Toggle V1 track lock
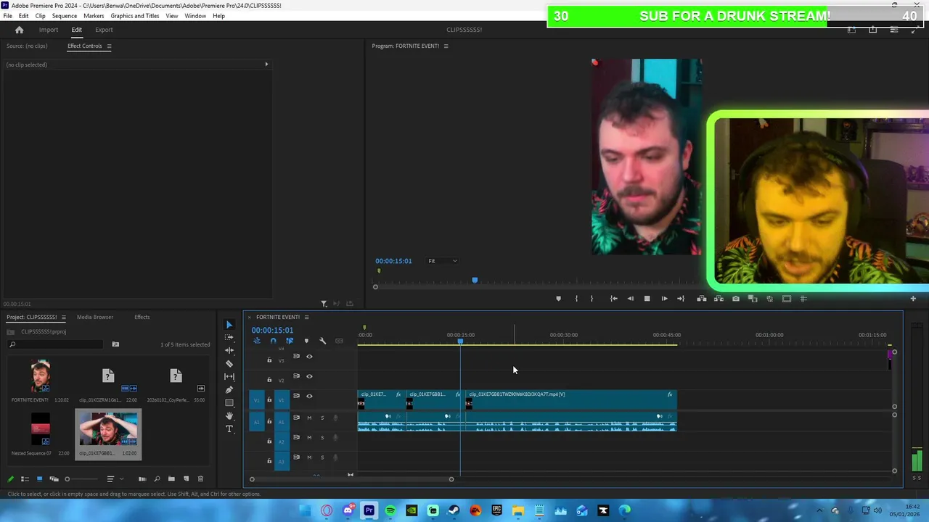 point(269,399)
